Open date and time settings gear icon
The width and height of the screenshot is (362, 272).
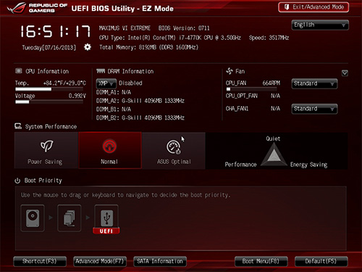click(88, 47)
